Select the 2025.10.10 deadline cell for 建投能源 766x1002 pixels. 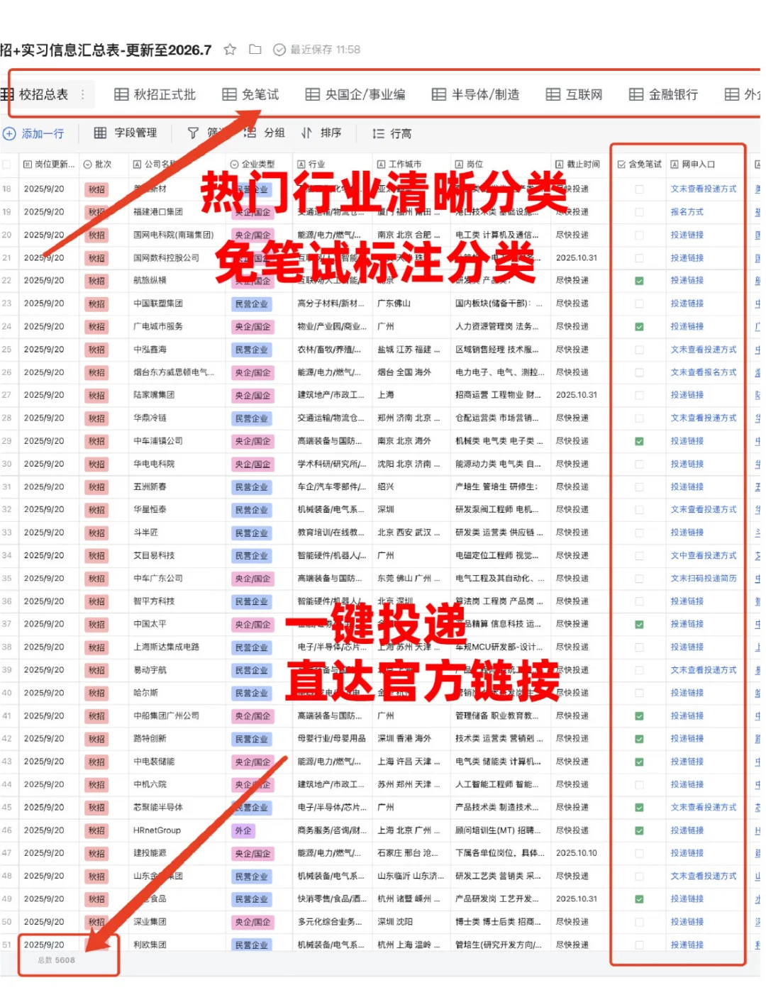pos(579,853)
